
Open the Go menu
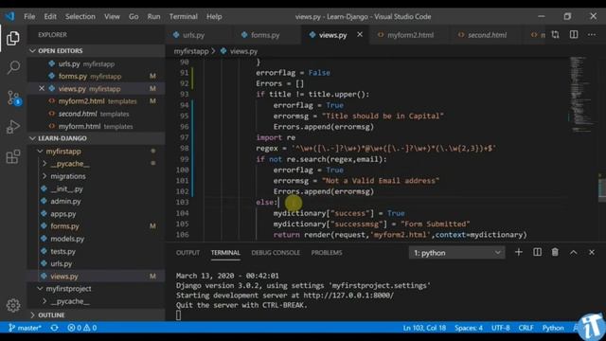coord(134,17)
